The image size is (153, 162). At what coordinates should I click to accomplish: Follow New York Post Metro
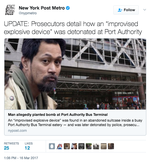coord(126,10)
